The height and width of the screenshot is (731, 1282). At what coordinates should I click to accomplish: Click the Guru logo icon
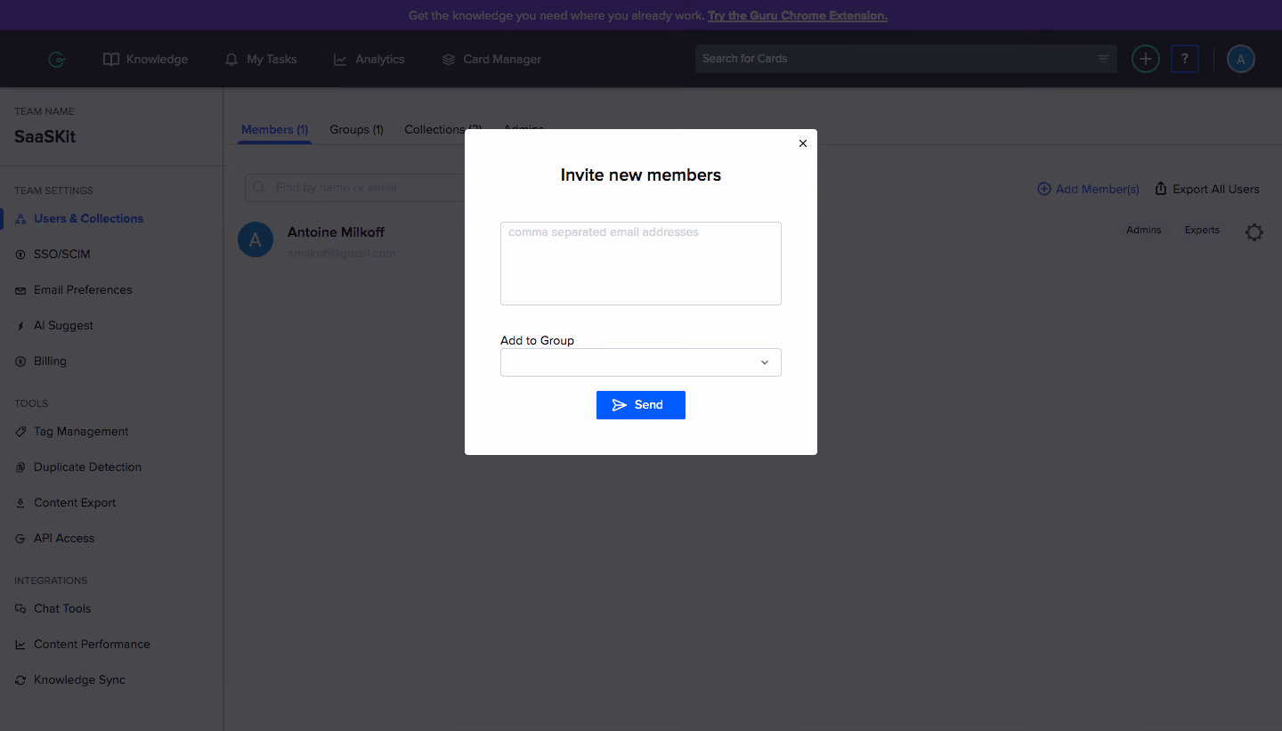coord(57,60)
